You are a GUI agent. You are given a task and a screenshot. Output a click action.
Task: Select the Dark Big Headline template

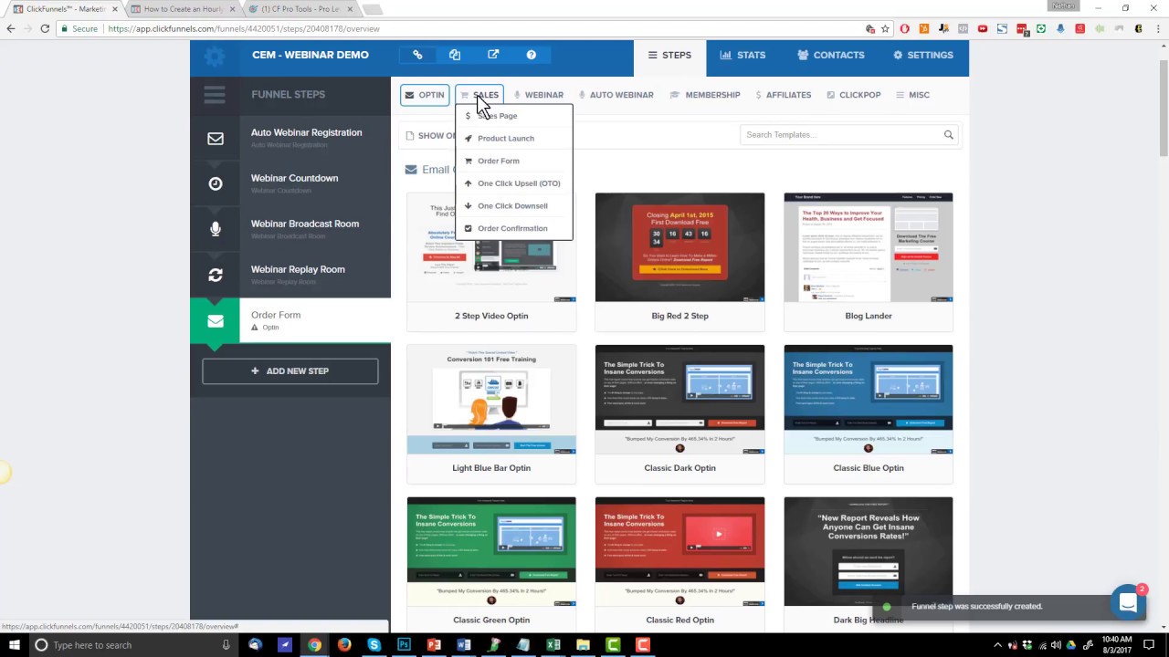click(868, 564)
